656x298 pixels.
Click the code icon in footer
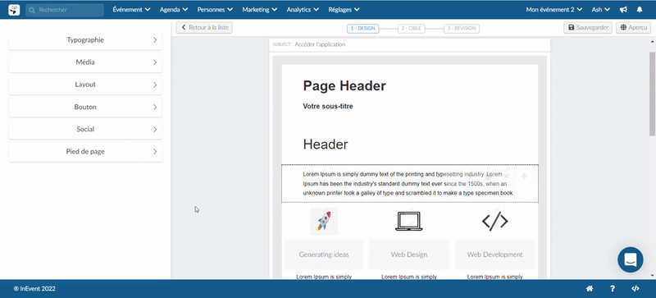(635, 289)
